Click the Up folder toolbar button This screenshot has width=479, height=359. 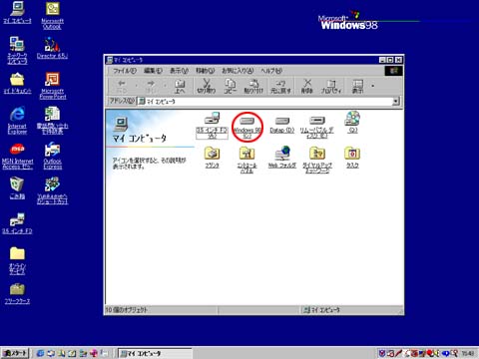coord(180,86)
